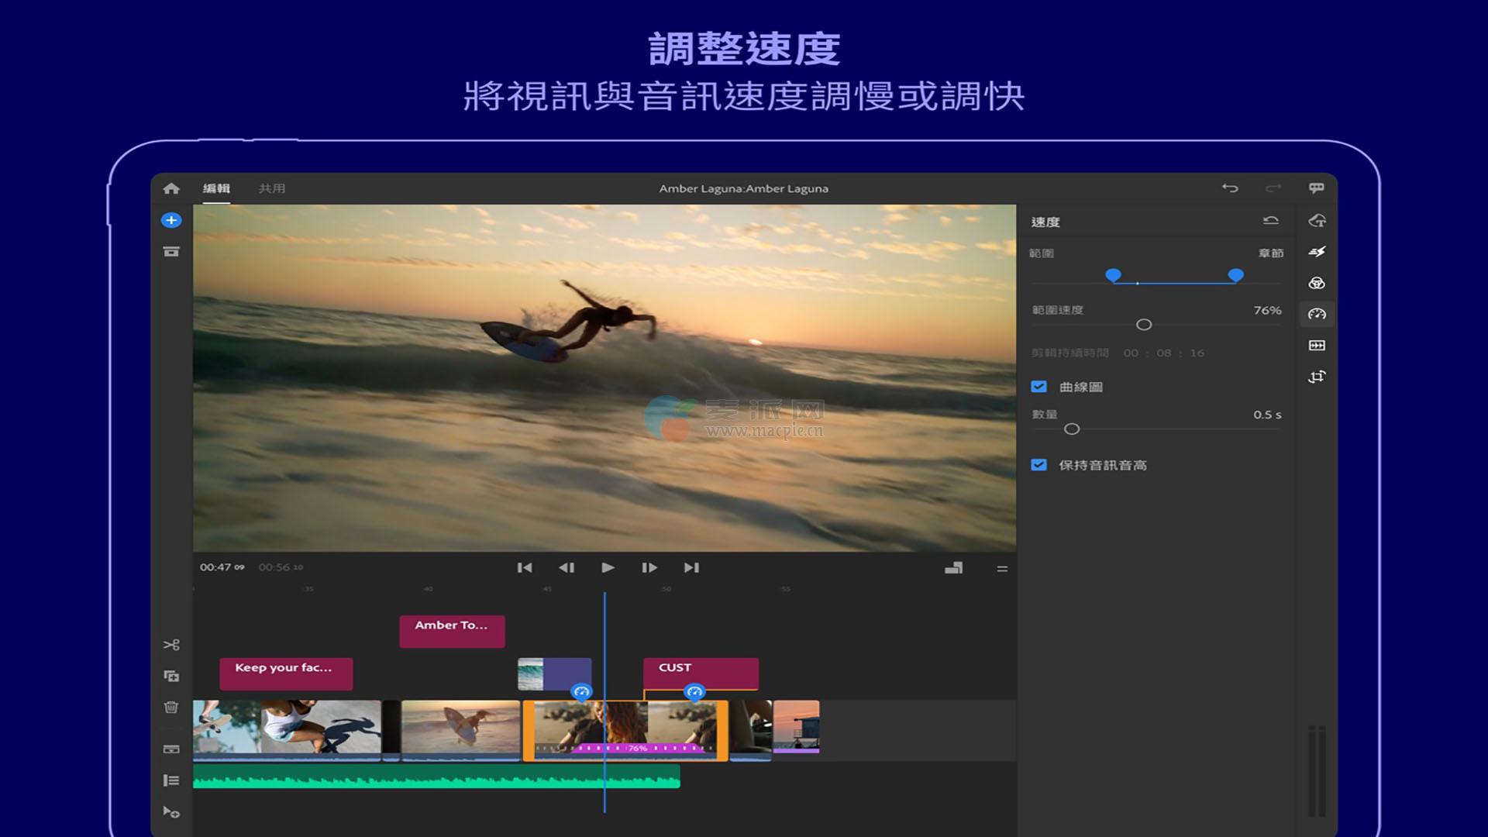Viewport: 1488px width, 837px height.
Task: Open the play options icon at sidebar bottom
Action: [171, 812]
